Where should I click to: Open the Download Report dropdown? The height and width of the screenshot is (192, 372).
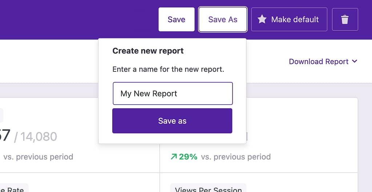(x=319, y=62)
